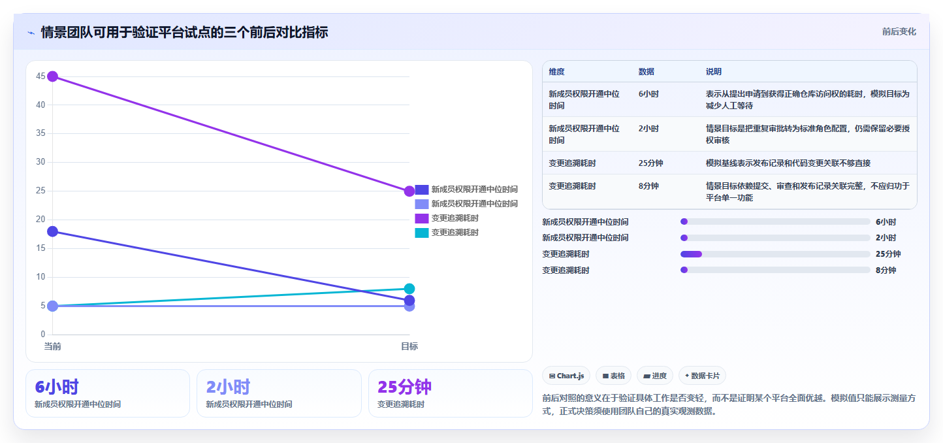Image resolution: width=943 pixels, height=443 pixels.
Task: Click the purple data point at value 45
Action: tap(53, 76)
